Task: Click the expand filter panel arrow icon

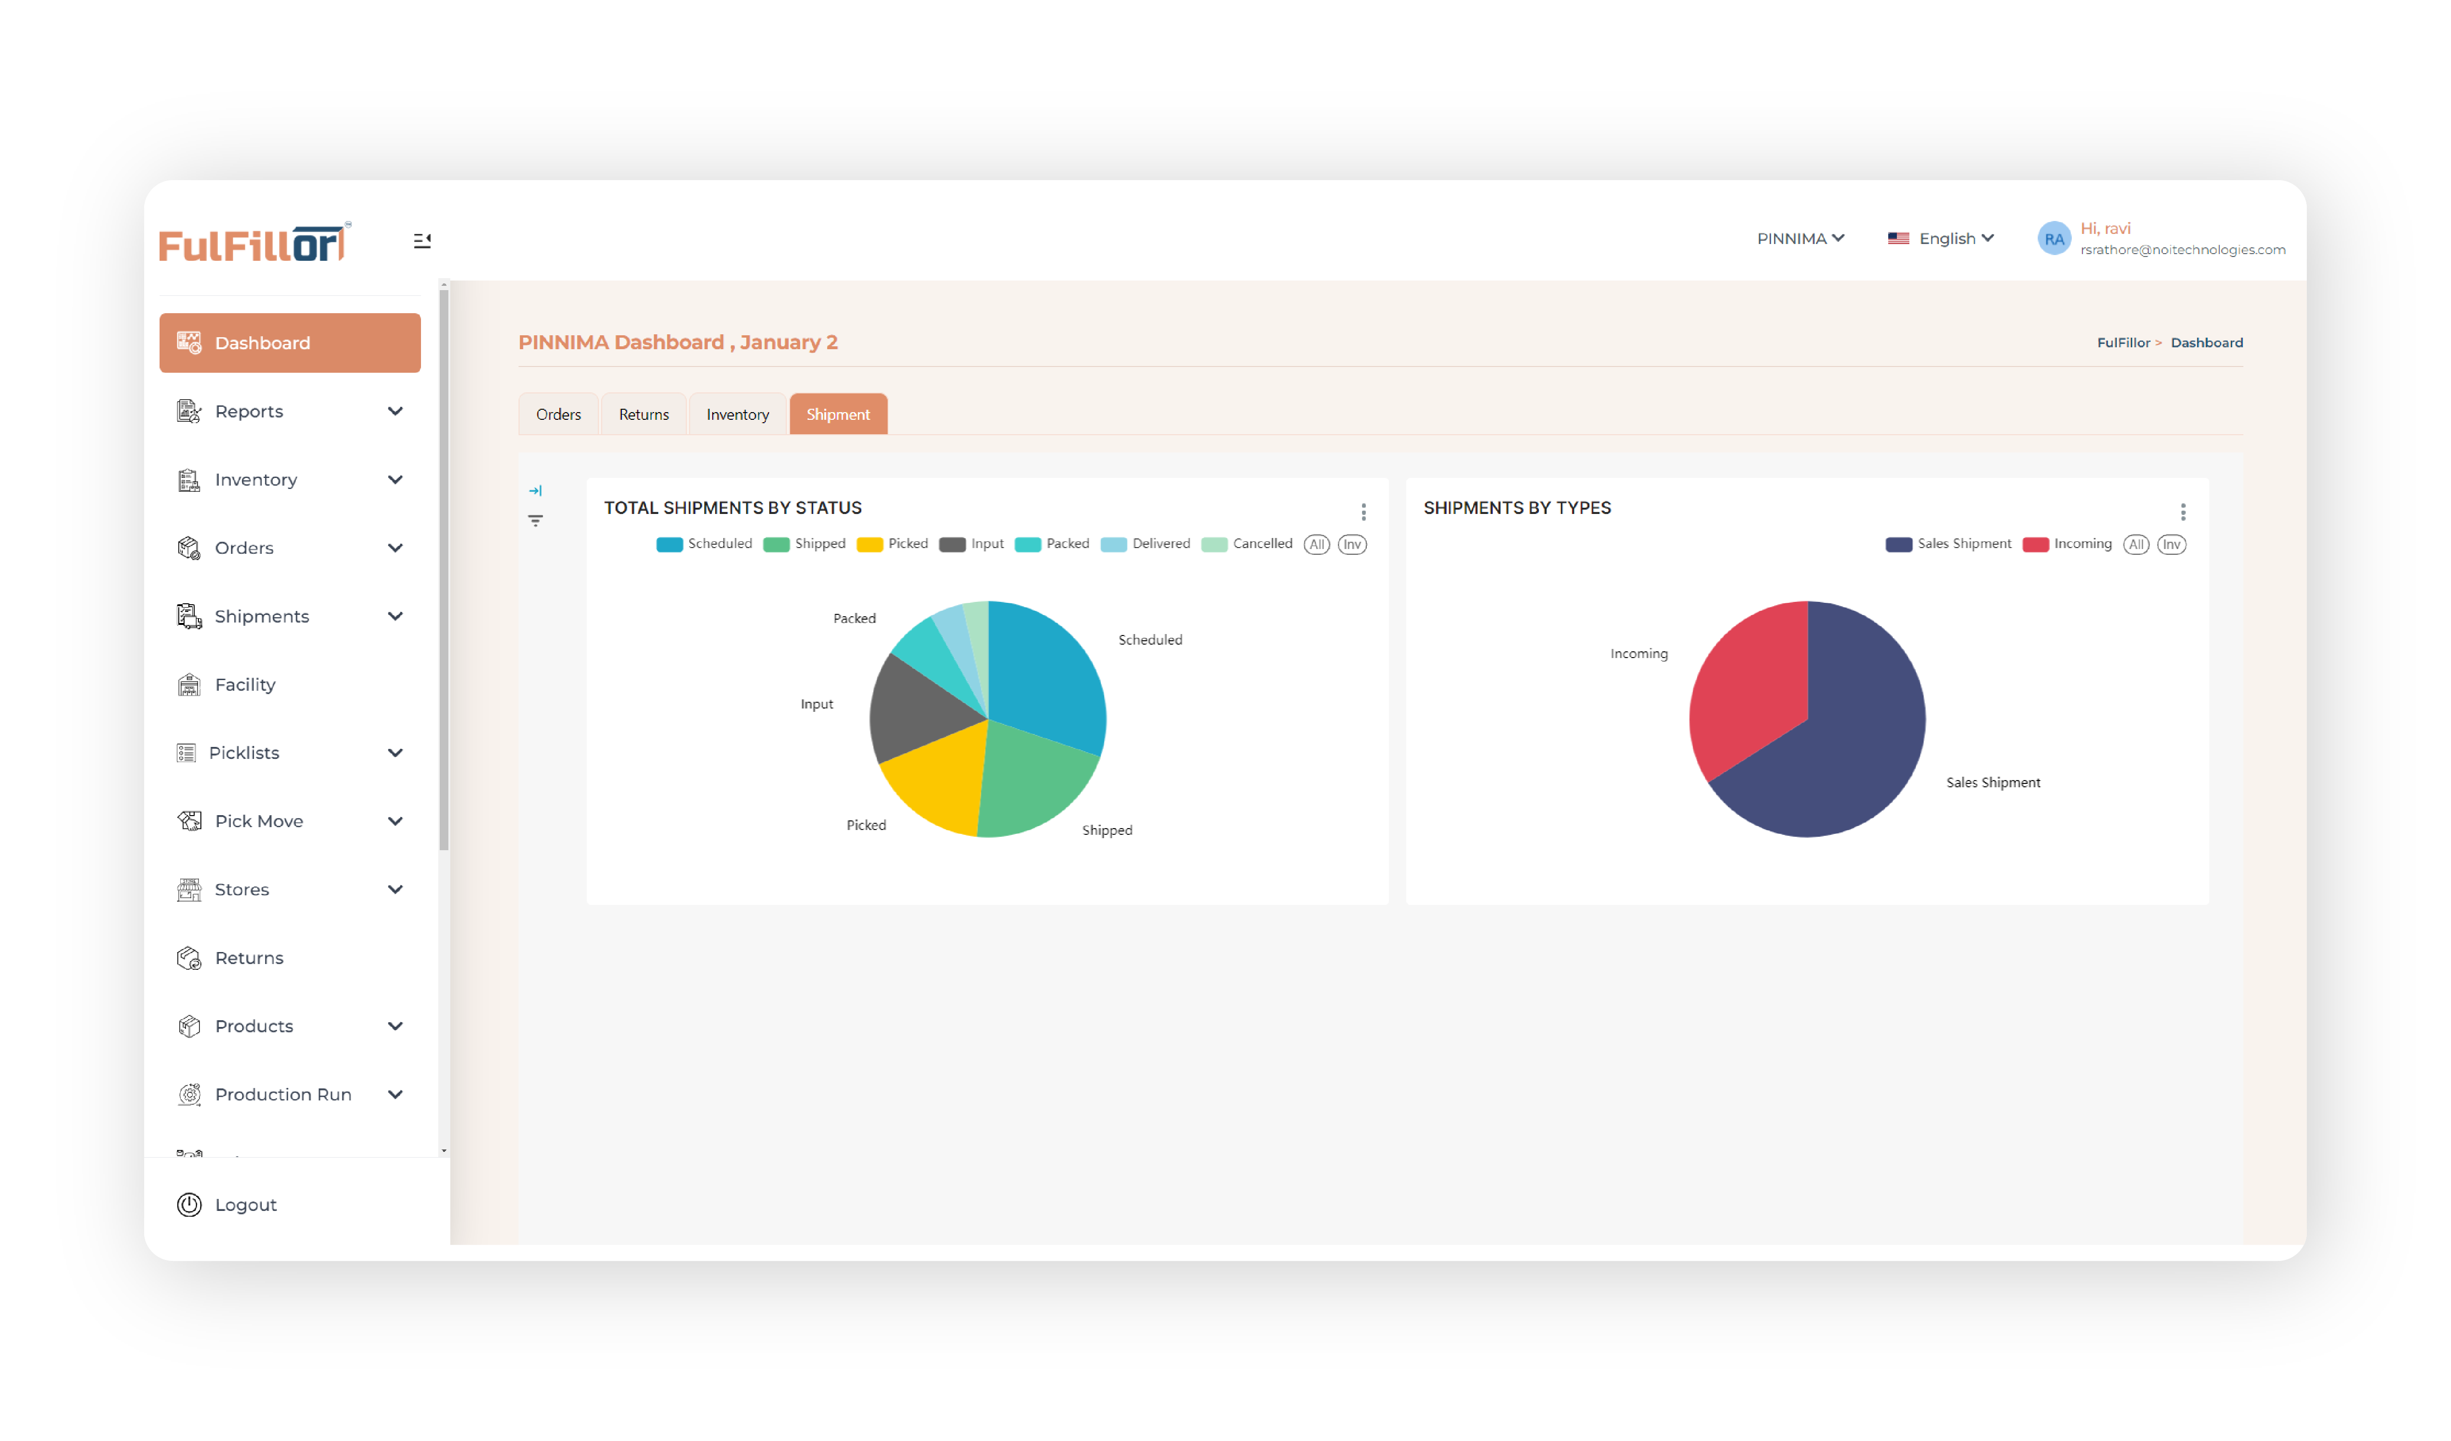Action: pos(535,491)
